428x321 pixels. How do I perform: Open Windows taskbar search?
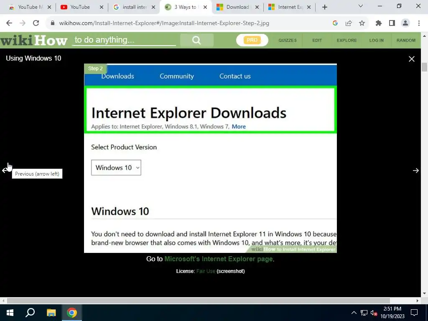tap(30, 313)
